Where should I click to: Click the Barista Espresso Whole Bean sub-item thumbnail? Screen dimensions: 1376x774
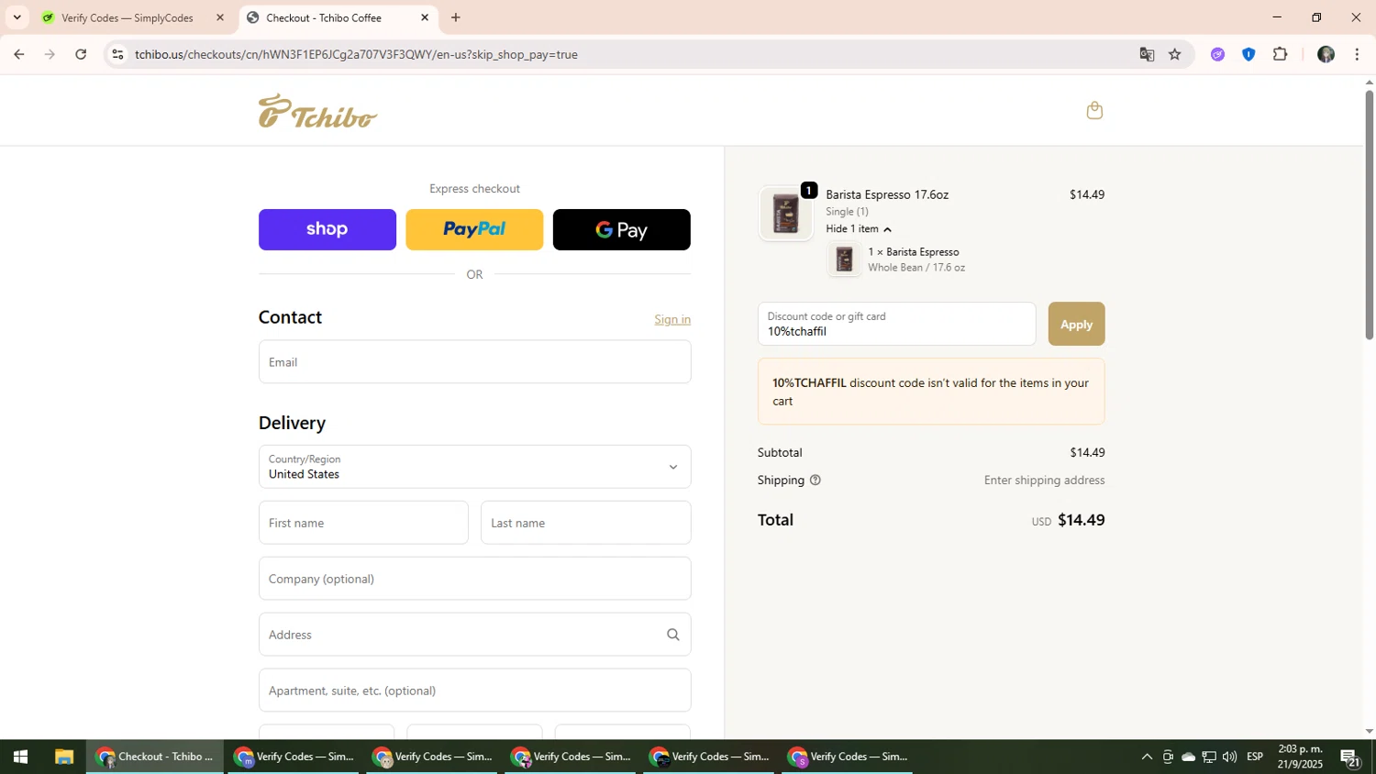click(x=844, y=260)
